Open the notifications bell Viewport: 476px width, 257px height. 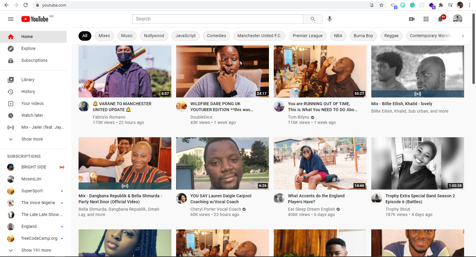coord(441,19)
